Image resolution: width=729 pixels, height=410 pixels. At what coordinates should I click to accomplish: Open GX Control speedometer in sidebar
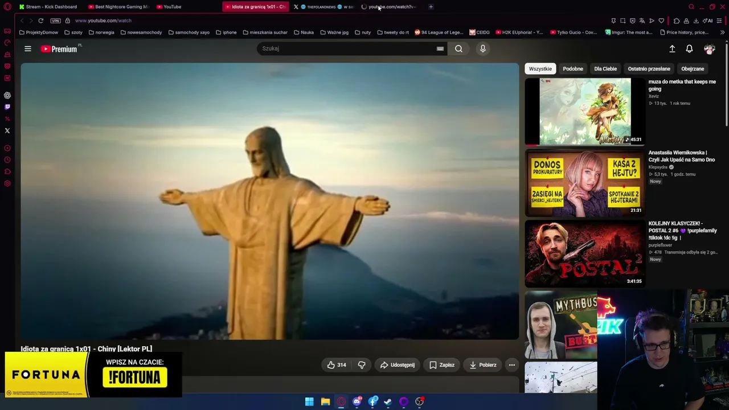[7, 43]
